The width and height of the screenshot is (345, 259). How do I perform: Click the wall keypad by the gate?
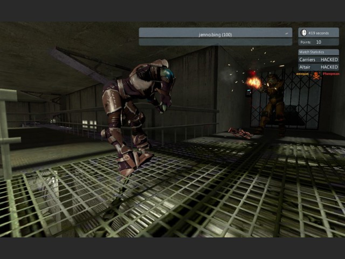(249, 93)
